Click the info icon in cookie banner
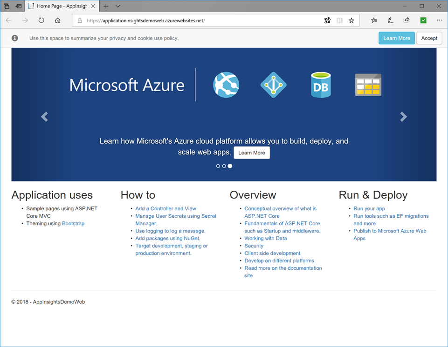 (x=15, y=38)
